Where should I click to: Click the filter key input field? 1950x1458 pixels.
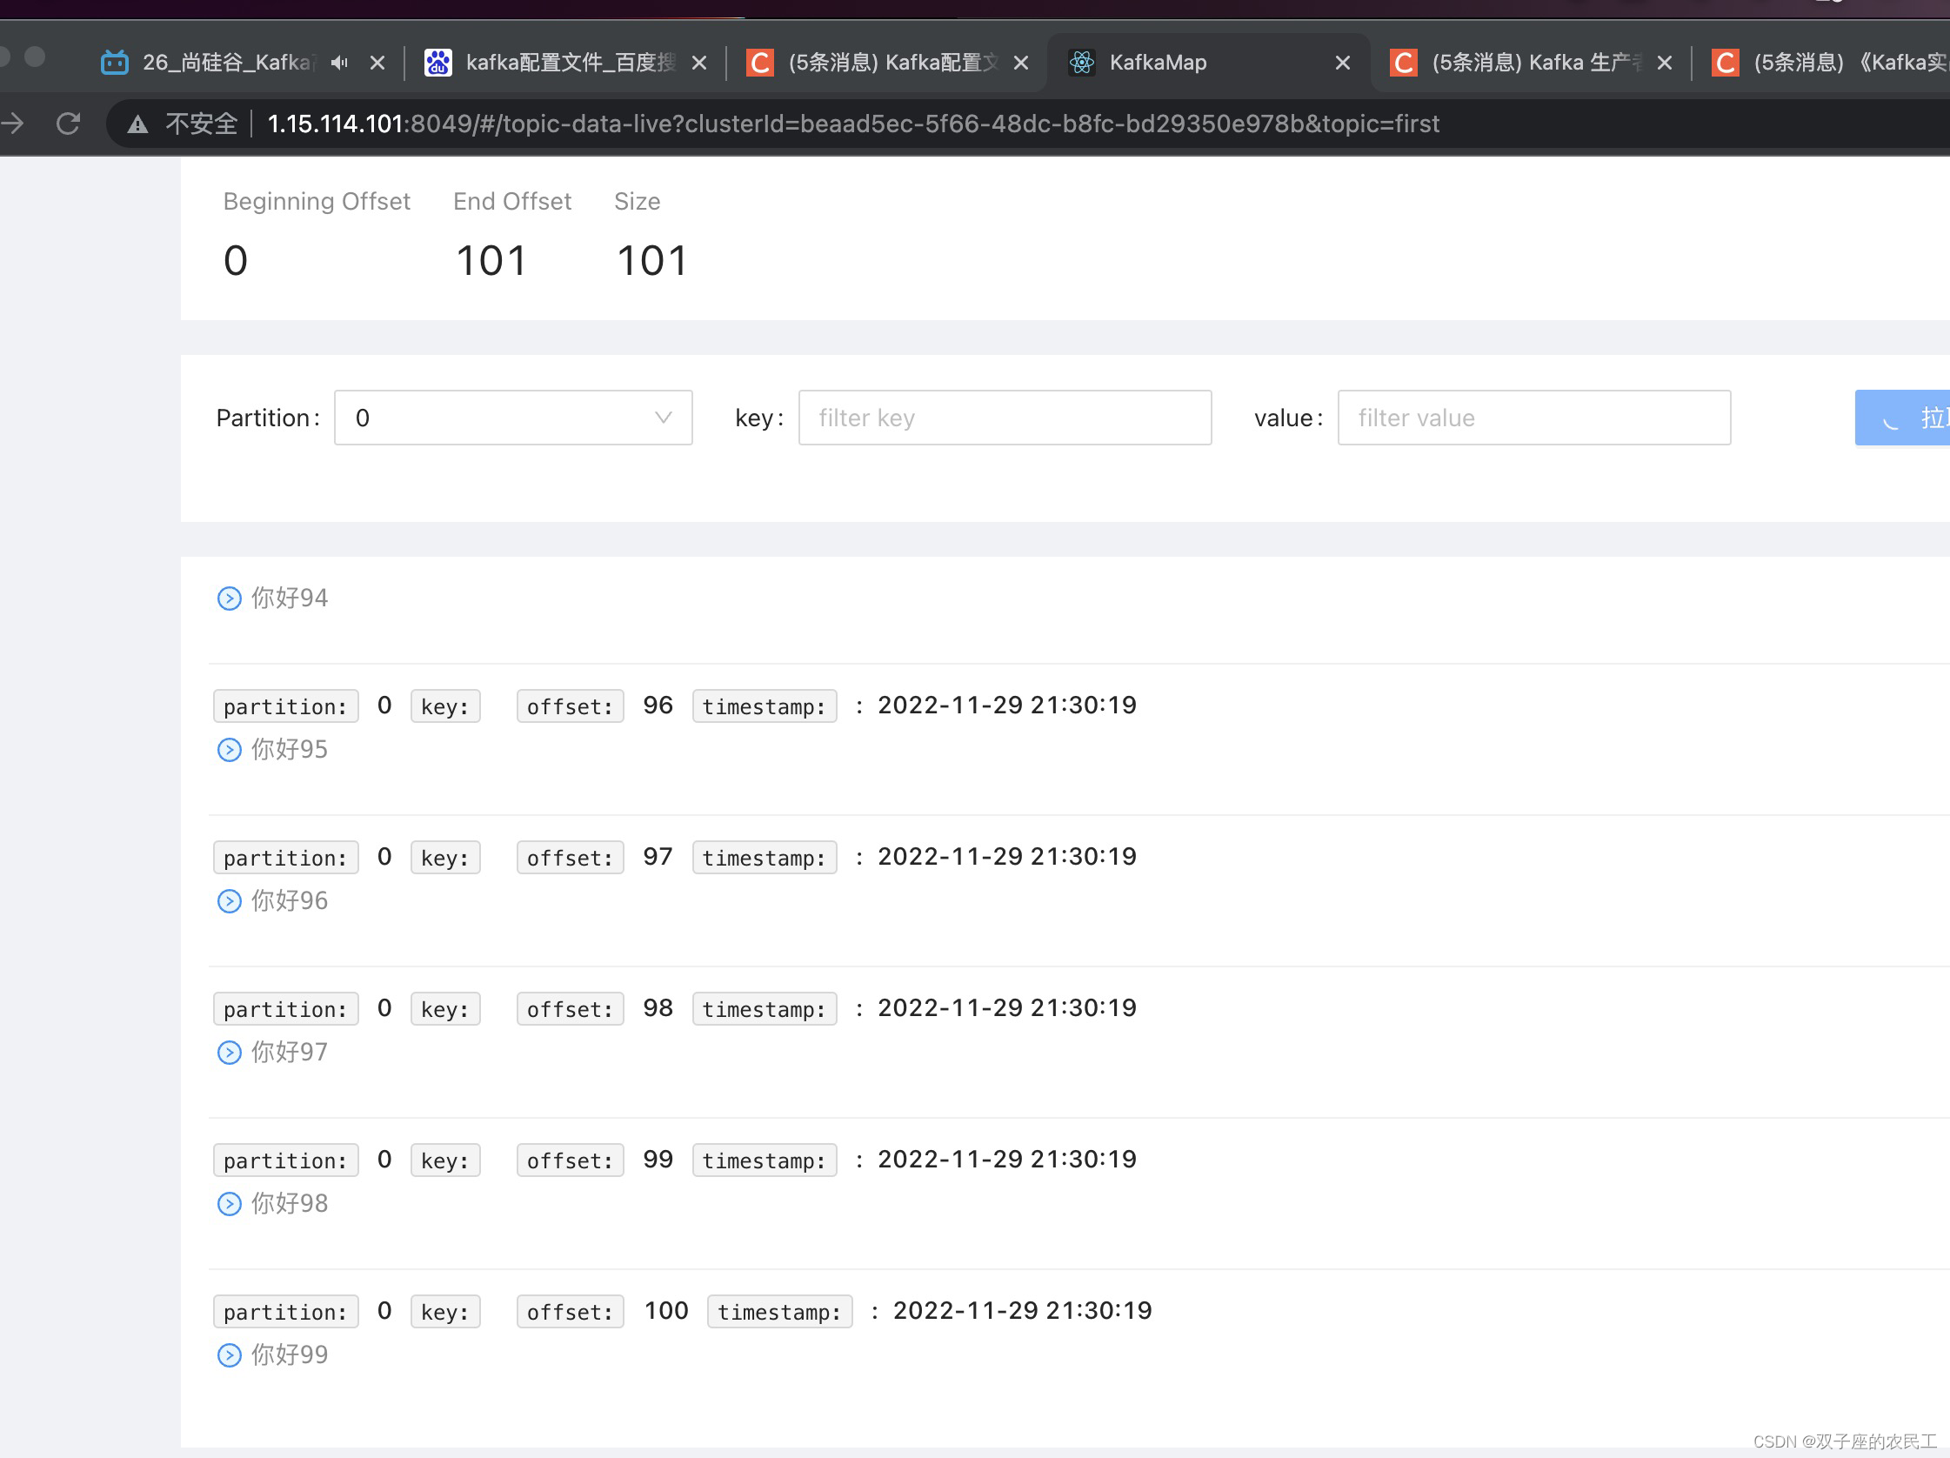pyautogui.click(x=1004, y=418)
